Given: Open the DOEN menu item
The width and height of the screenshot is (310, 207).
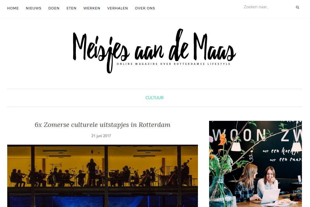Looking at the screenshot, I should pyautogui.click(x=54, y=8).
